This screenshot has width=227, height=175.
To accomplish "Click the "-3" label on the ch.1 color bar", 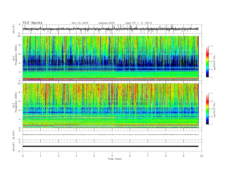I will (x=212, y=46).
